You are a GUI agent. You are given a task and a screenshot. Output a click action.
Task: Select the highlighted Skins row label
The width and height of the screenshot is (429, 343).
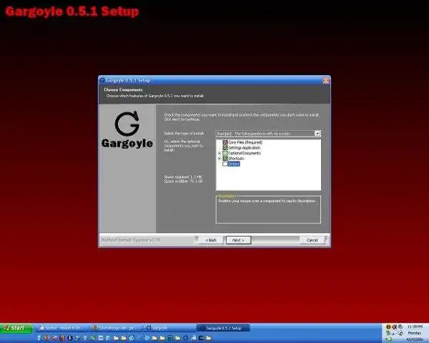(234, 164)
